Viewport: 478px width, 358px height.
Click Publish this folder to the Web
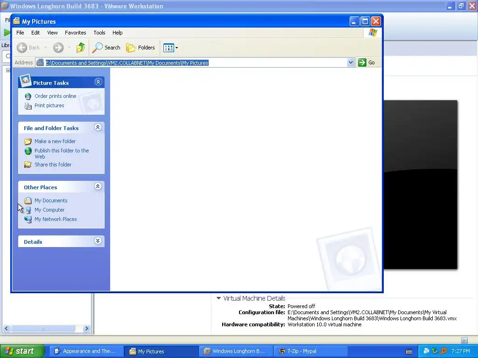(62, 153)
